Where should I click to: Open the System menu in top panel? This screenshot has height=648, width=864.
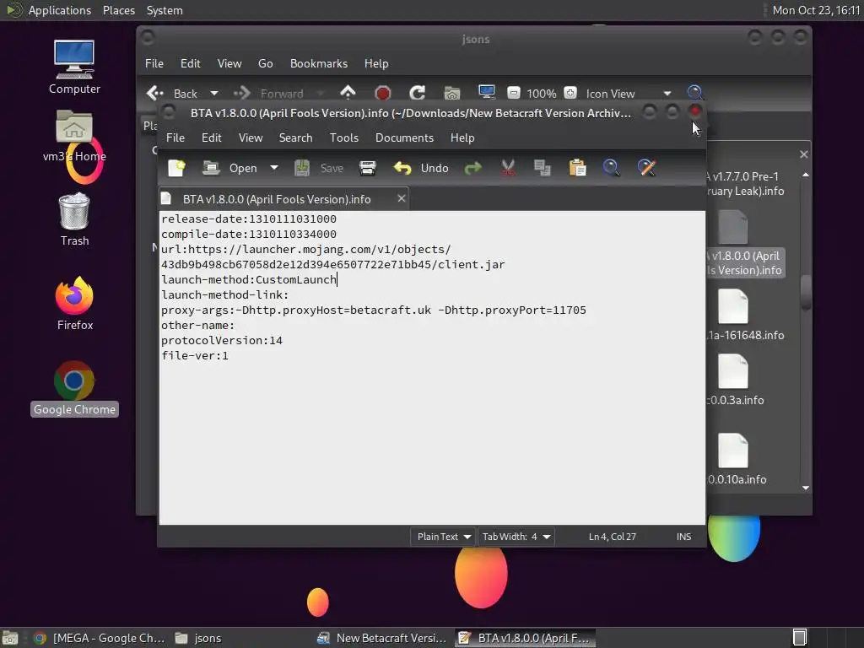[x=165, y=10]
